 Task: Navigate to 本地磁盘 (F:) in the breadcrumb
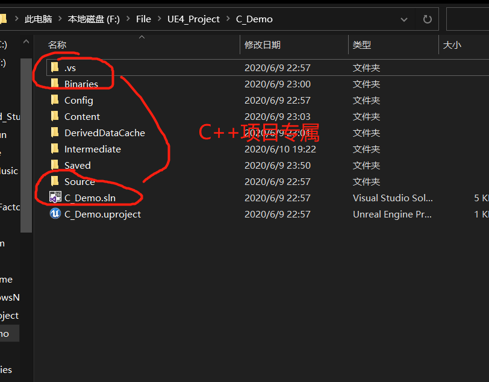[93, 19]
